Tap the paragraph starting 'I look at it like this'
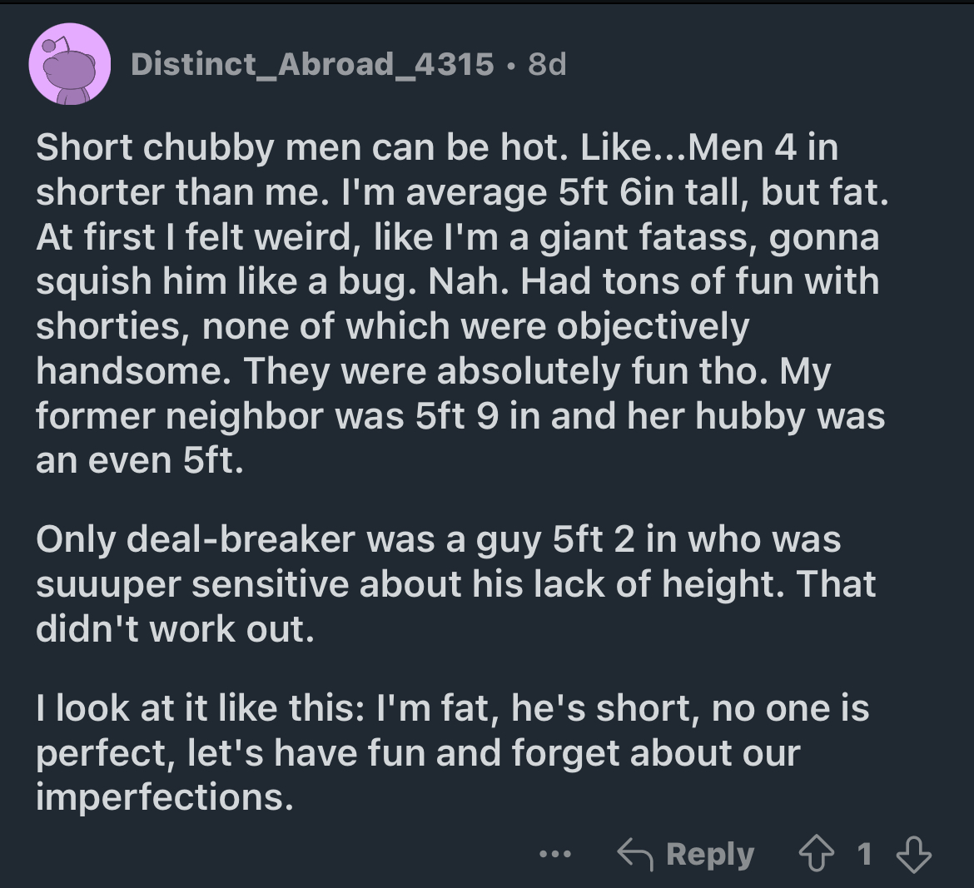Image resolution: width=974 pixels, height=888 pixels. click(450, 752)
